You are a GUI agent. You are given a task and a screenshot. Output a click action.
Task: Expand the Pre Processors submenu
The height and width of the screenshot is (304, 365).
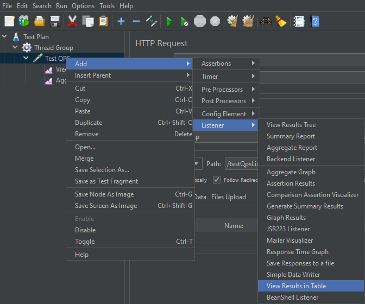click(x=226, y=90)
